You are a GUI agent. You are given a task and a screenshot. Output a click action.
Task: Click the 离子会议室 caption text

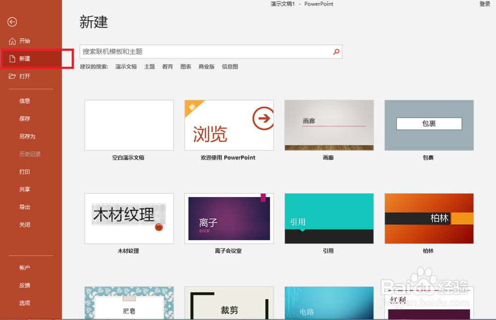pos(228,251)
